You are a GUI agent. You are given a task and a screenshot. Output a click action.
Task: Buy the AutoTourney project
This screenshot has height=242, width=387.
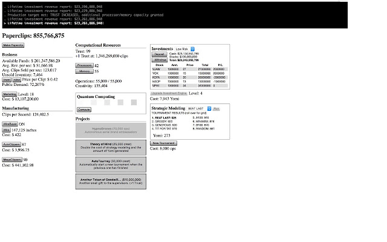(111, 165)
